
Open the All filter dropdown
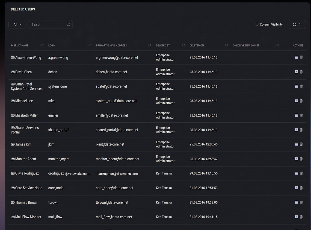coord(17,25)
